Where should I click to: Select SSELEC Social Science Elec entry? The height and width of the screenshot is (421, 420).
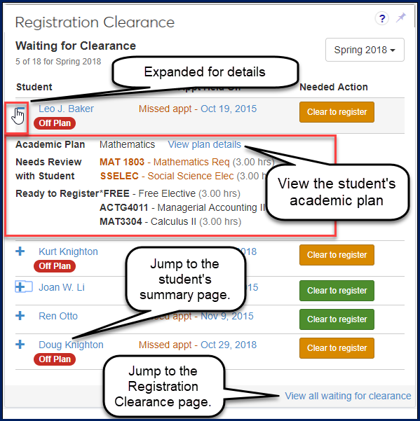(x=183, y=176)
